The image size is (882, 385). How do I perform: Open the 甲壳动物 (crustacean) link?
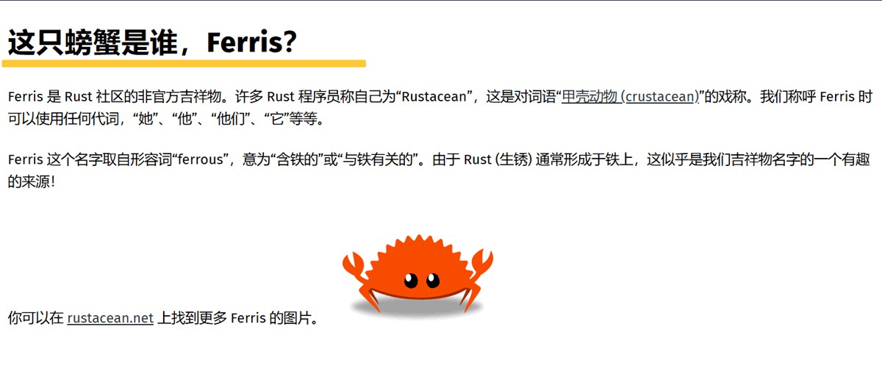click(630, 97)
